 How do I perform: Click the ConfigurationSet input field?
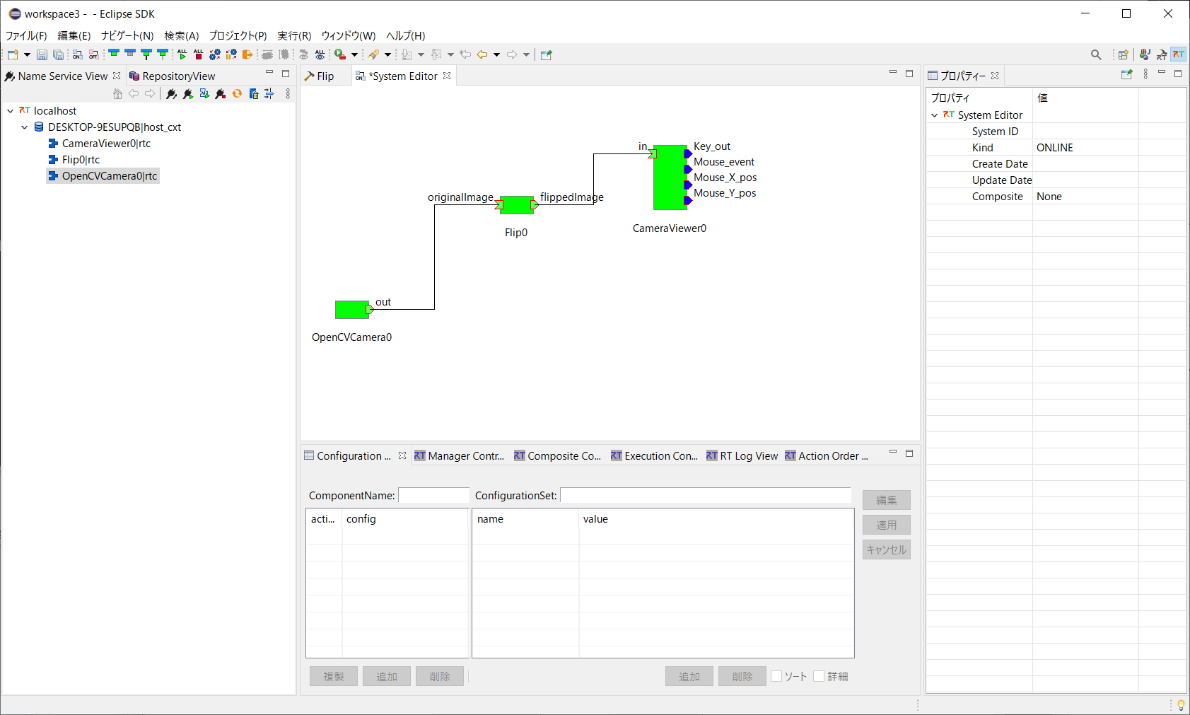[x=706, y=495]
